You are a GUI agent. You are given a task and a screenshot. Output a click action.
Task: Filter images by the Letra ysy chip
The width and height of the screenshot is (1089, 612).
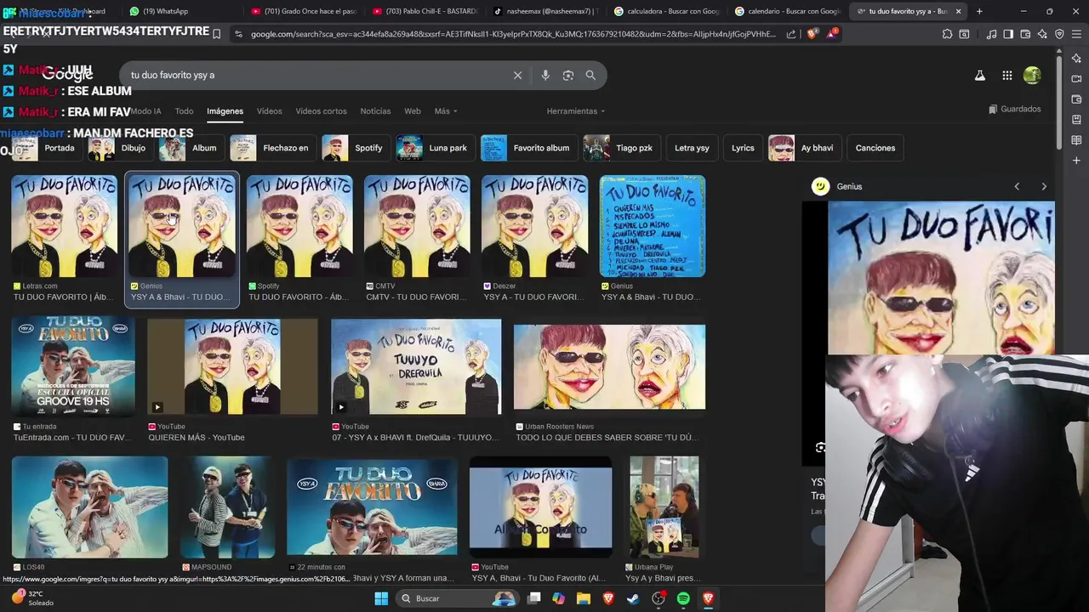[692, 148]
